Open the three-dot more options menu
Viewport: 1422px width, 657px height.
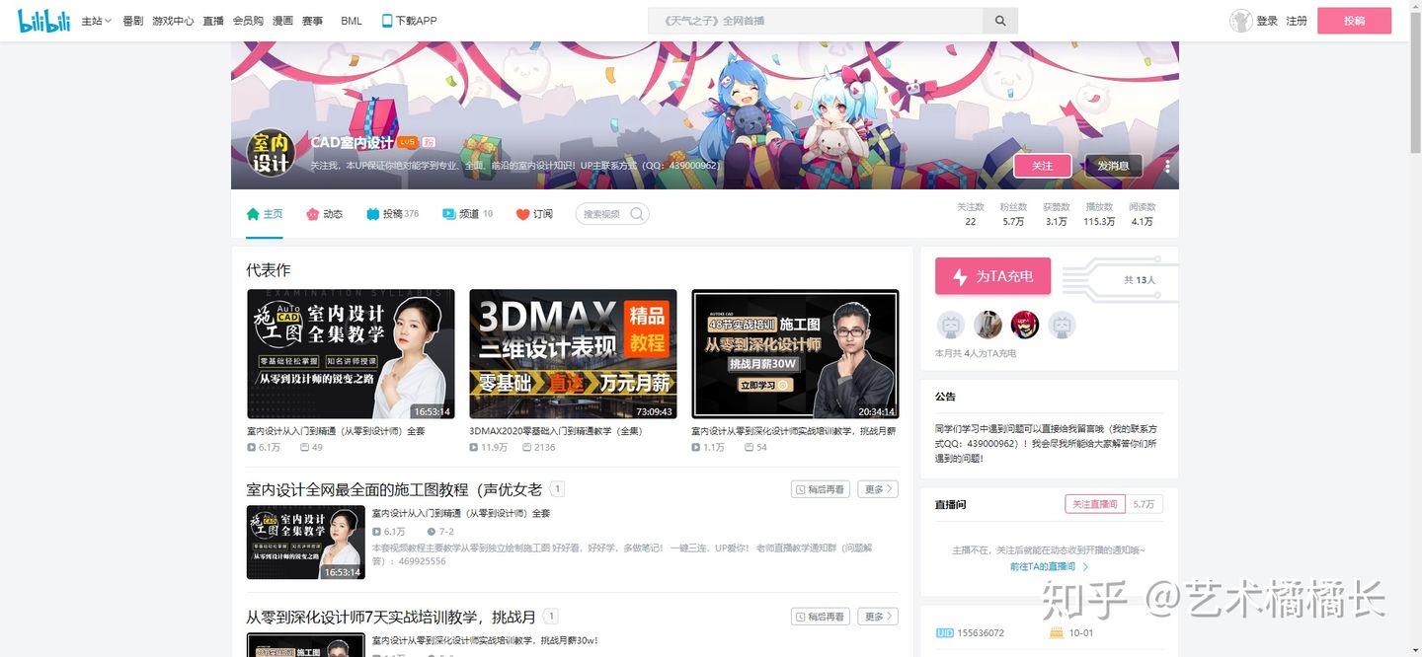(1167, 166)
